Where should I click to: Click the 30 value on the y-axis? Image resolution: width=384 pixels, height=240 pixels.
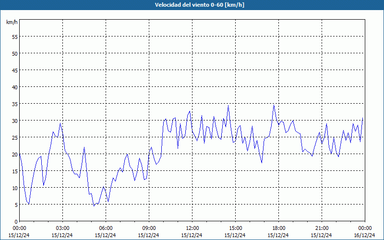(15, 121)
